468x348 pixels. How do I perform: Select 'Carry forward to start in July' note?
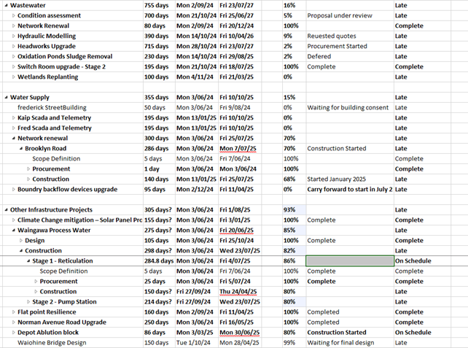(350, 190)
